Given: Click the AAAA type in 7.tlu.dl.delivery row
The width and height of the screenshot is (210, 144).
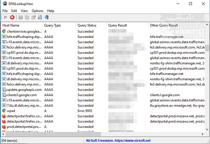Looking at the screenshot, I should coord(48,105).
